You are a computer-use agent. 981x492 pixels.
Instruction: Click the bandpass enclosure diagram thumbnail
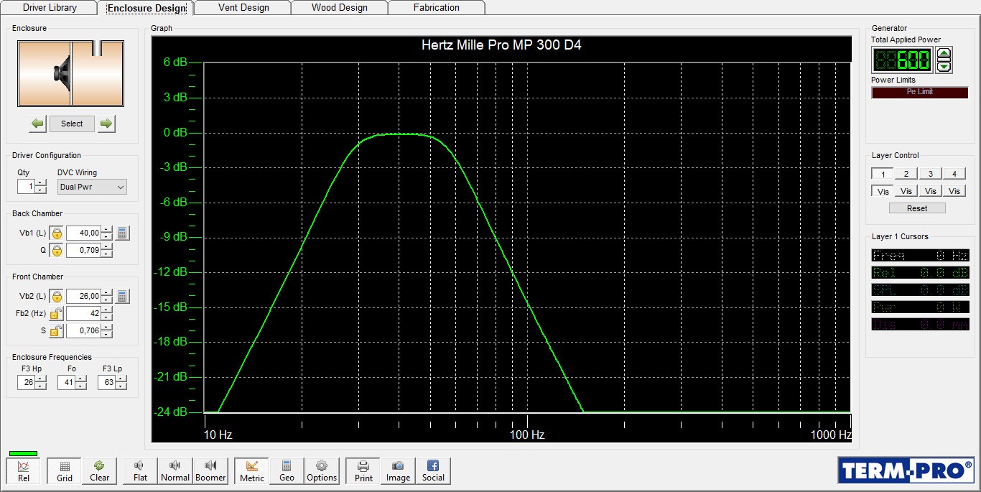click(x=71, y=74)
